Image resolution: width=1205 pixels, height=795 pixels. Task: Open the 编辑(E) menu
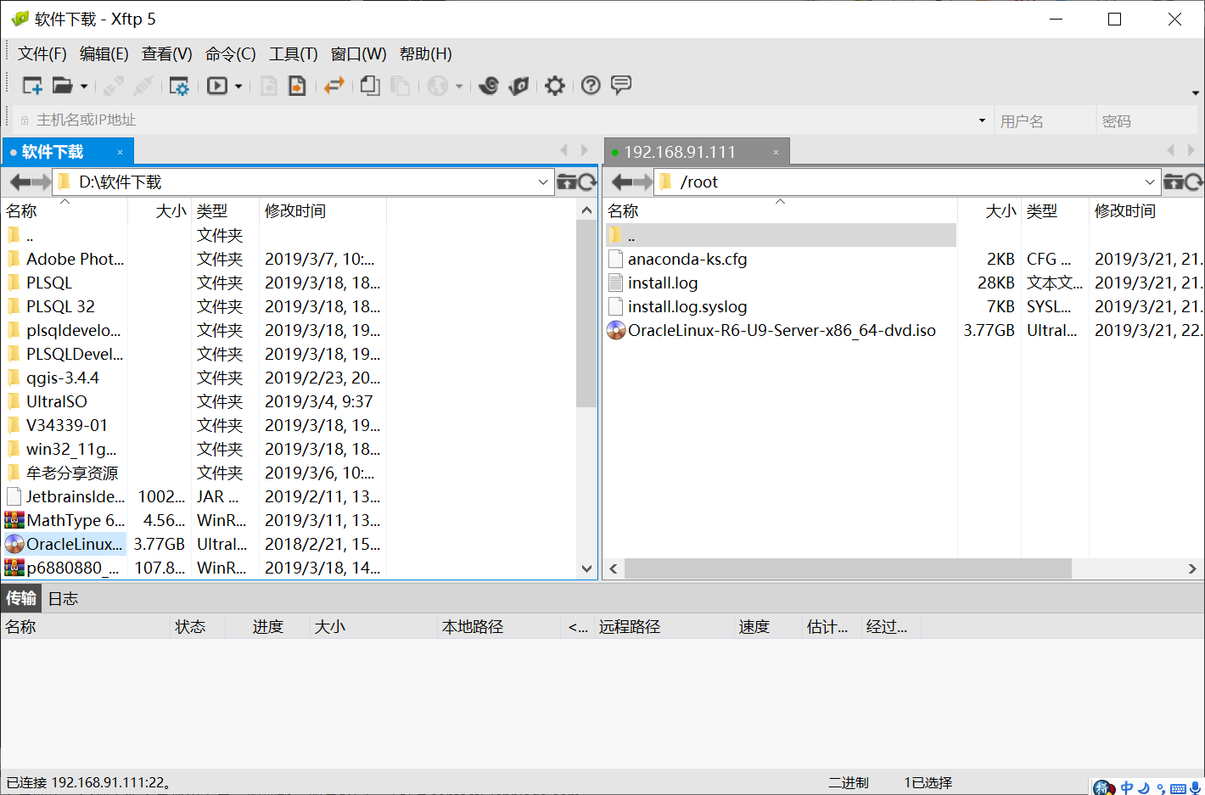coord(104,54)
